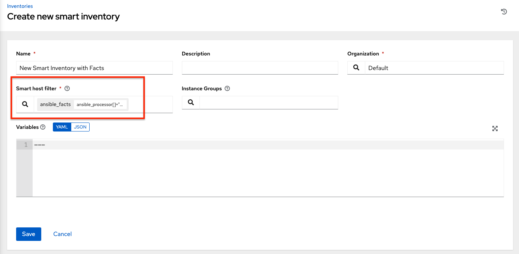The width and height of the screenshot is (519, 254).
Task: Expand the Variables editor to fullscreen
Action: click(x=495, y=128)
